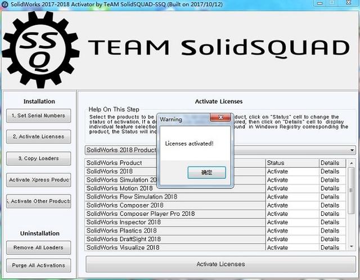Select the 3. Copy Loaders step
Screen dimensions: 360x280
click(39, 159)
